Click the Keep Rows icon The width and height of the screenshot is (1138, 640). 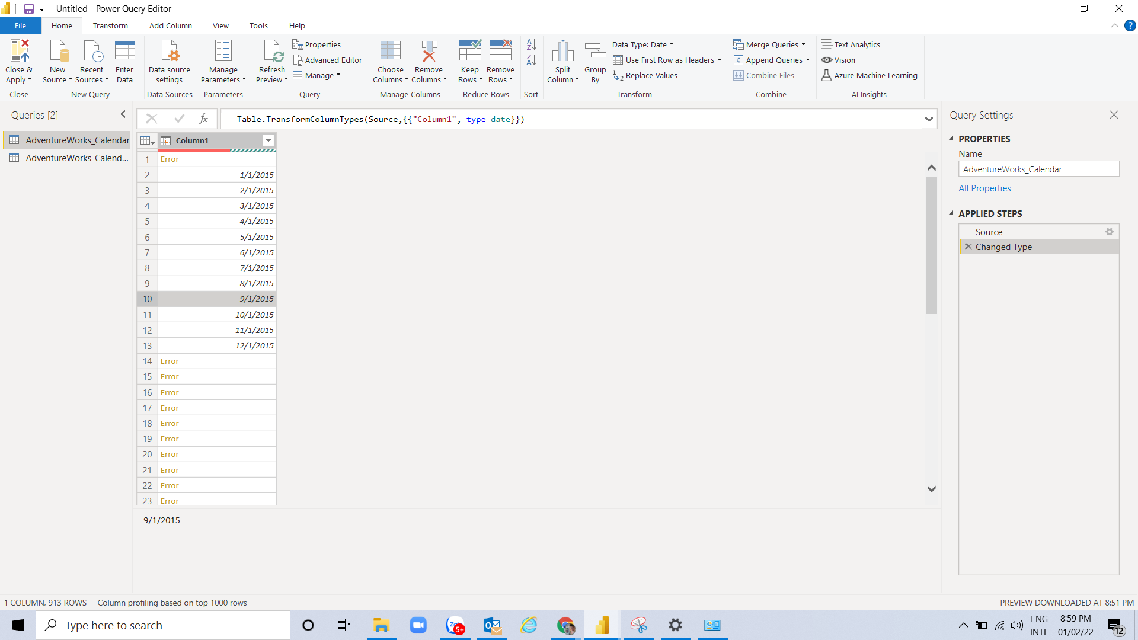coord(469,51)
